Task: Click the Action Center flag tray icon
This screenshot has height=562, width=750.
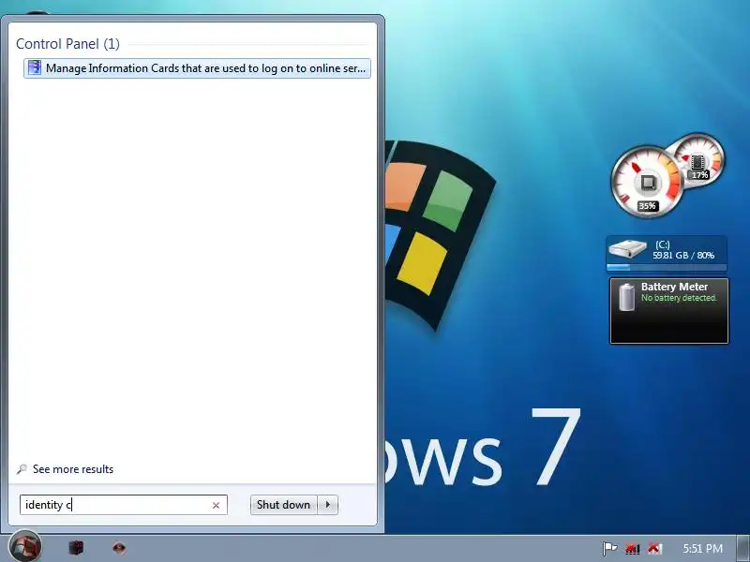Action: (610, 548)
